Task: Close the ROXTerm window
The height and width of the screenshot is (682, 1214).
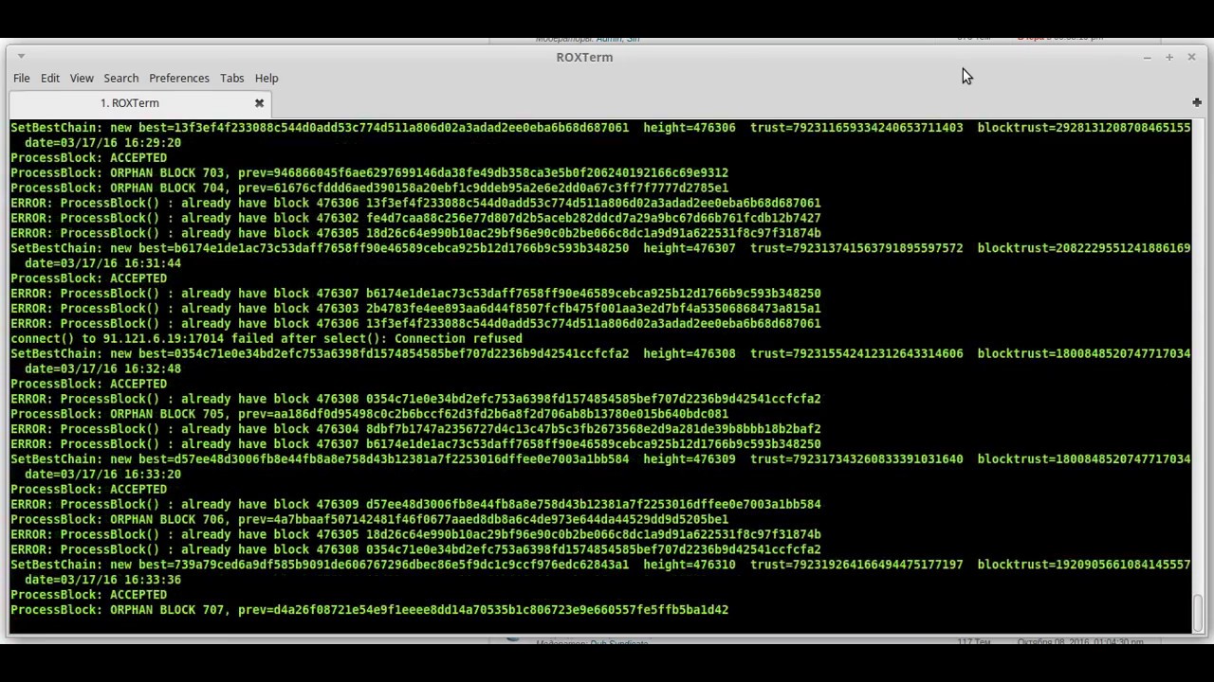Action: (1192, 58)
